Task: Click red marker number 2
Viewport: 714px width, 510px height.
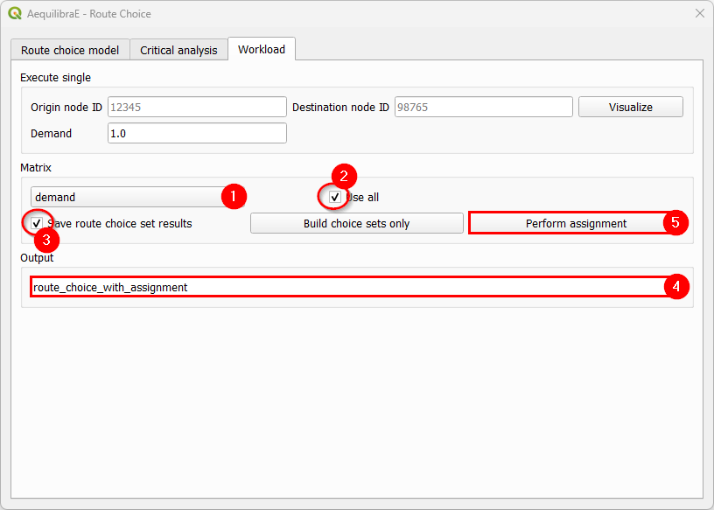Action: (x=344, y=176)
